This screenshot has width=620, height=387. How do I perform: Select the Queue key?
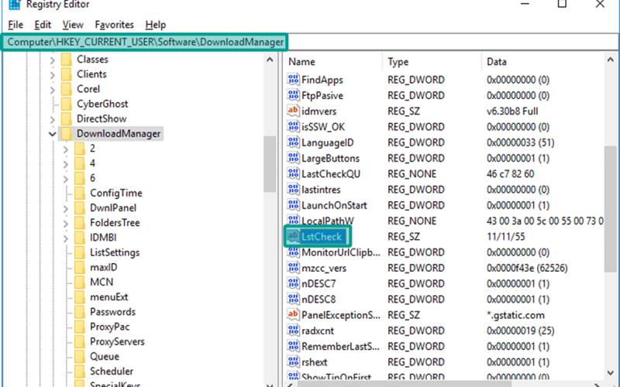click(105, 357)
